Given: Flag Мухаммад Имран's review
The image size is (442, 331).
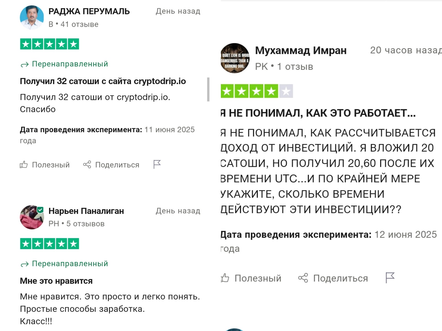Looking at the screenshot, I should pos(390,277).
